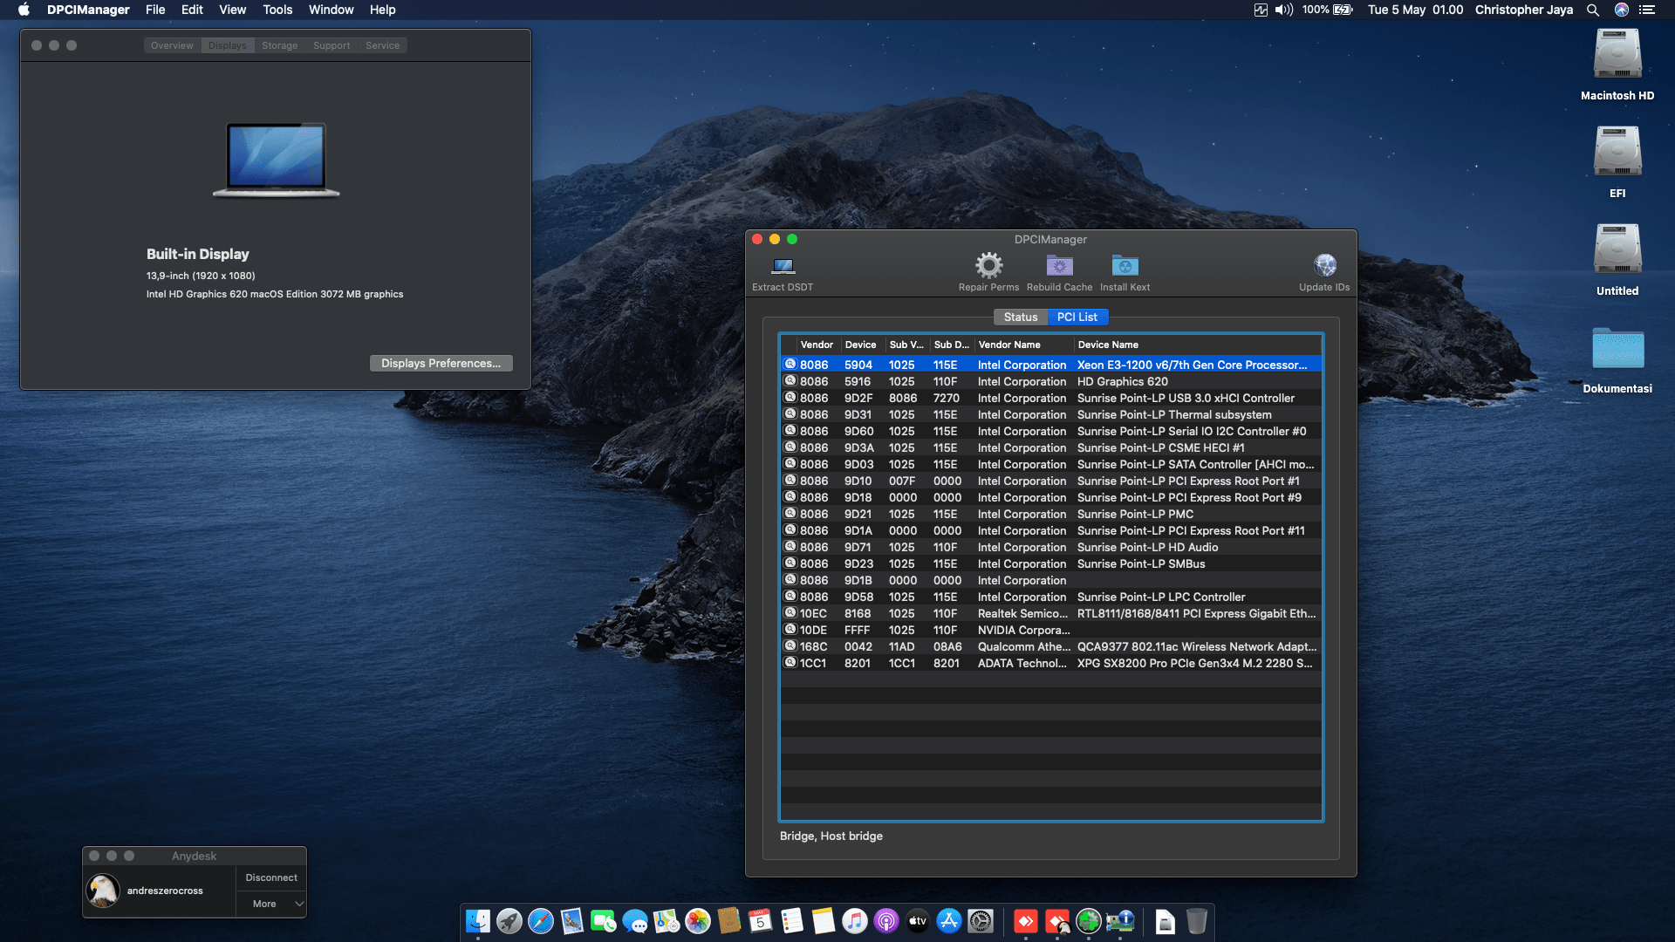Open the Macintosh HD desktop drive
This screenshot has width=1675, height=942.
click(x=1617, y=55)
